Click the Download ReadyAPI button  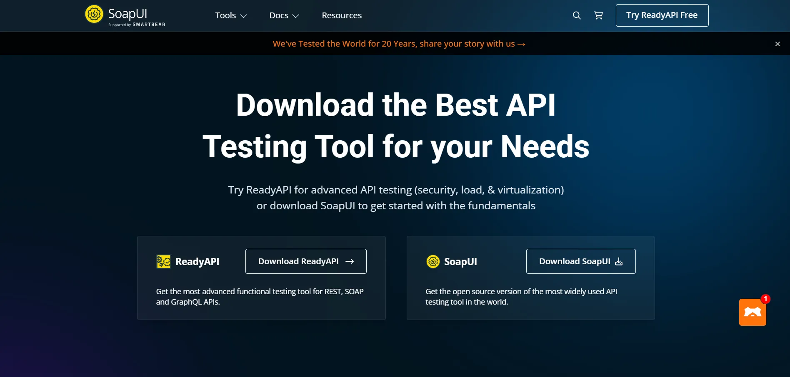[x=306, y=261]
